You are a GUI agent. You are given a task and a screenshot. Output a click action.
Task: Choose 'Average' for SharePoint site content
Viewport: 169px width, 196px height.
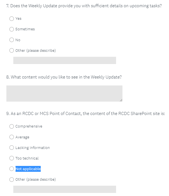pyautogui.click(x=12, y=137)
